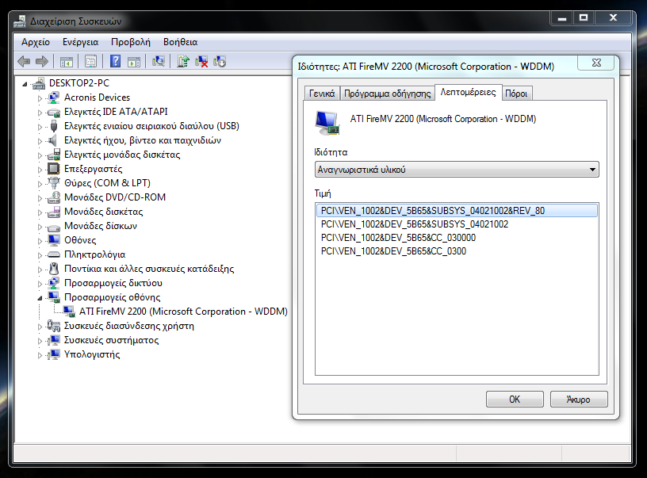The width and height of the screenshot is (647, 478).
Task: Expand the Ελεγκτές μονάδας δισκέτας node
Action: coord(40,155)
